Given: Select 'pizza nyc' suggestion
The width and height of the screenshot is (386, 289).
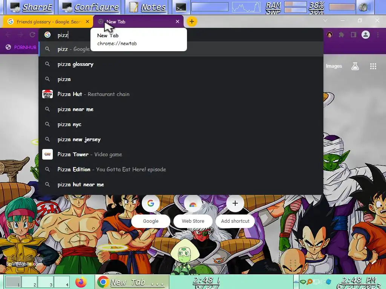Looking at the screenshot, I should [x=181, y=124].
